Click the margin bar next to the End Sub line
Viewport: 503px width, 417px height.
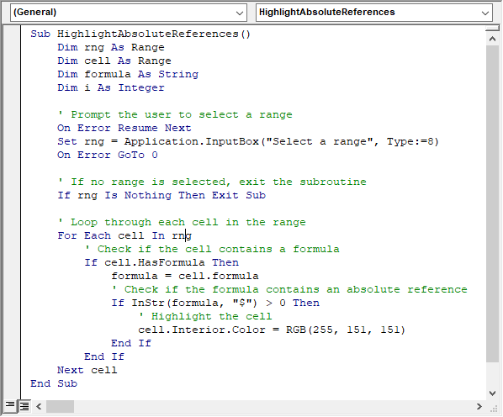point(12,383)
